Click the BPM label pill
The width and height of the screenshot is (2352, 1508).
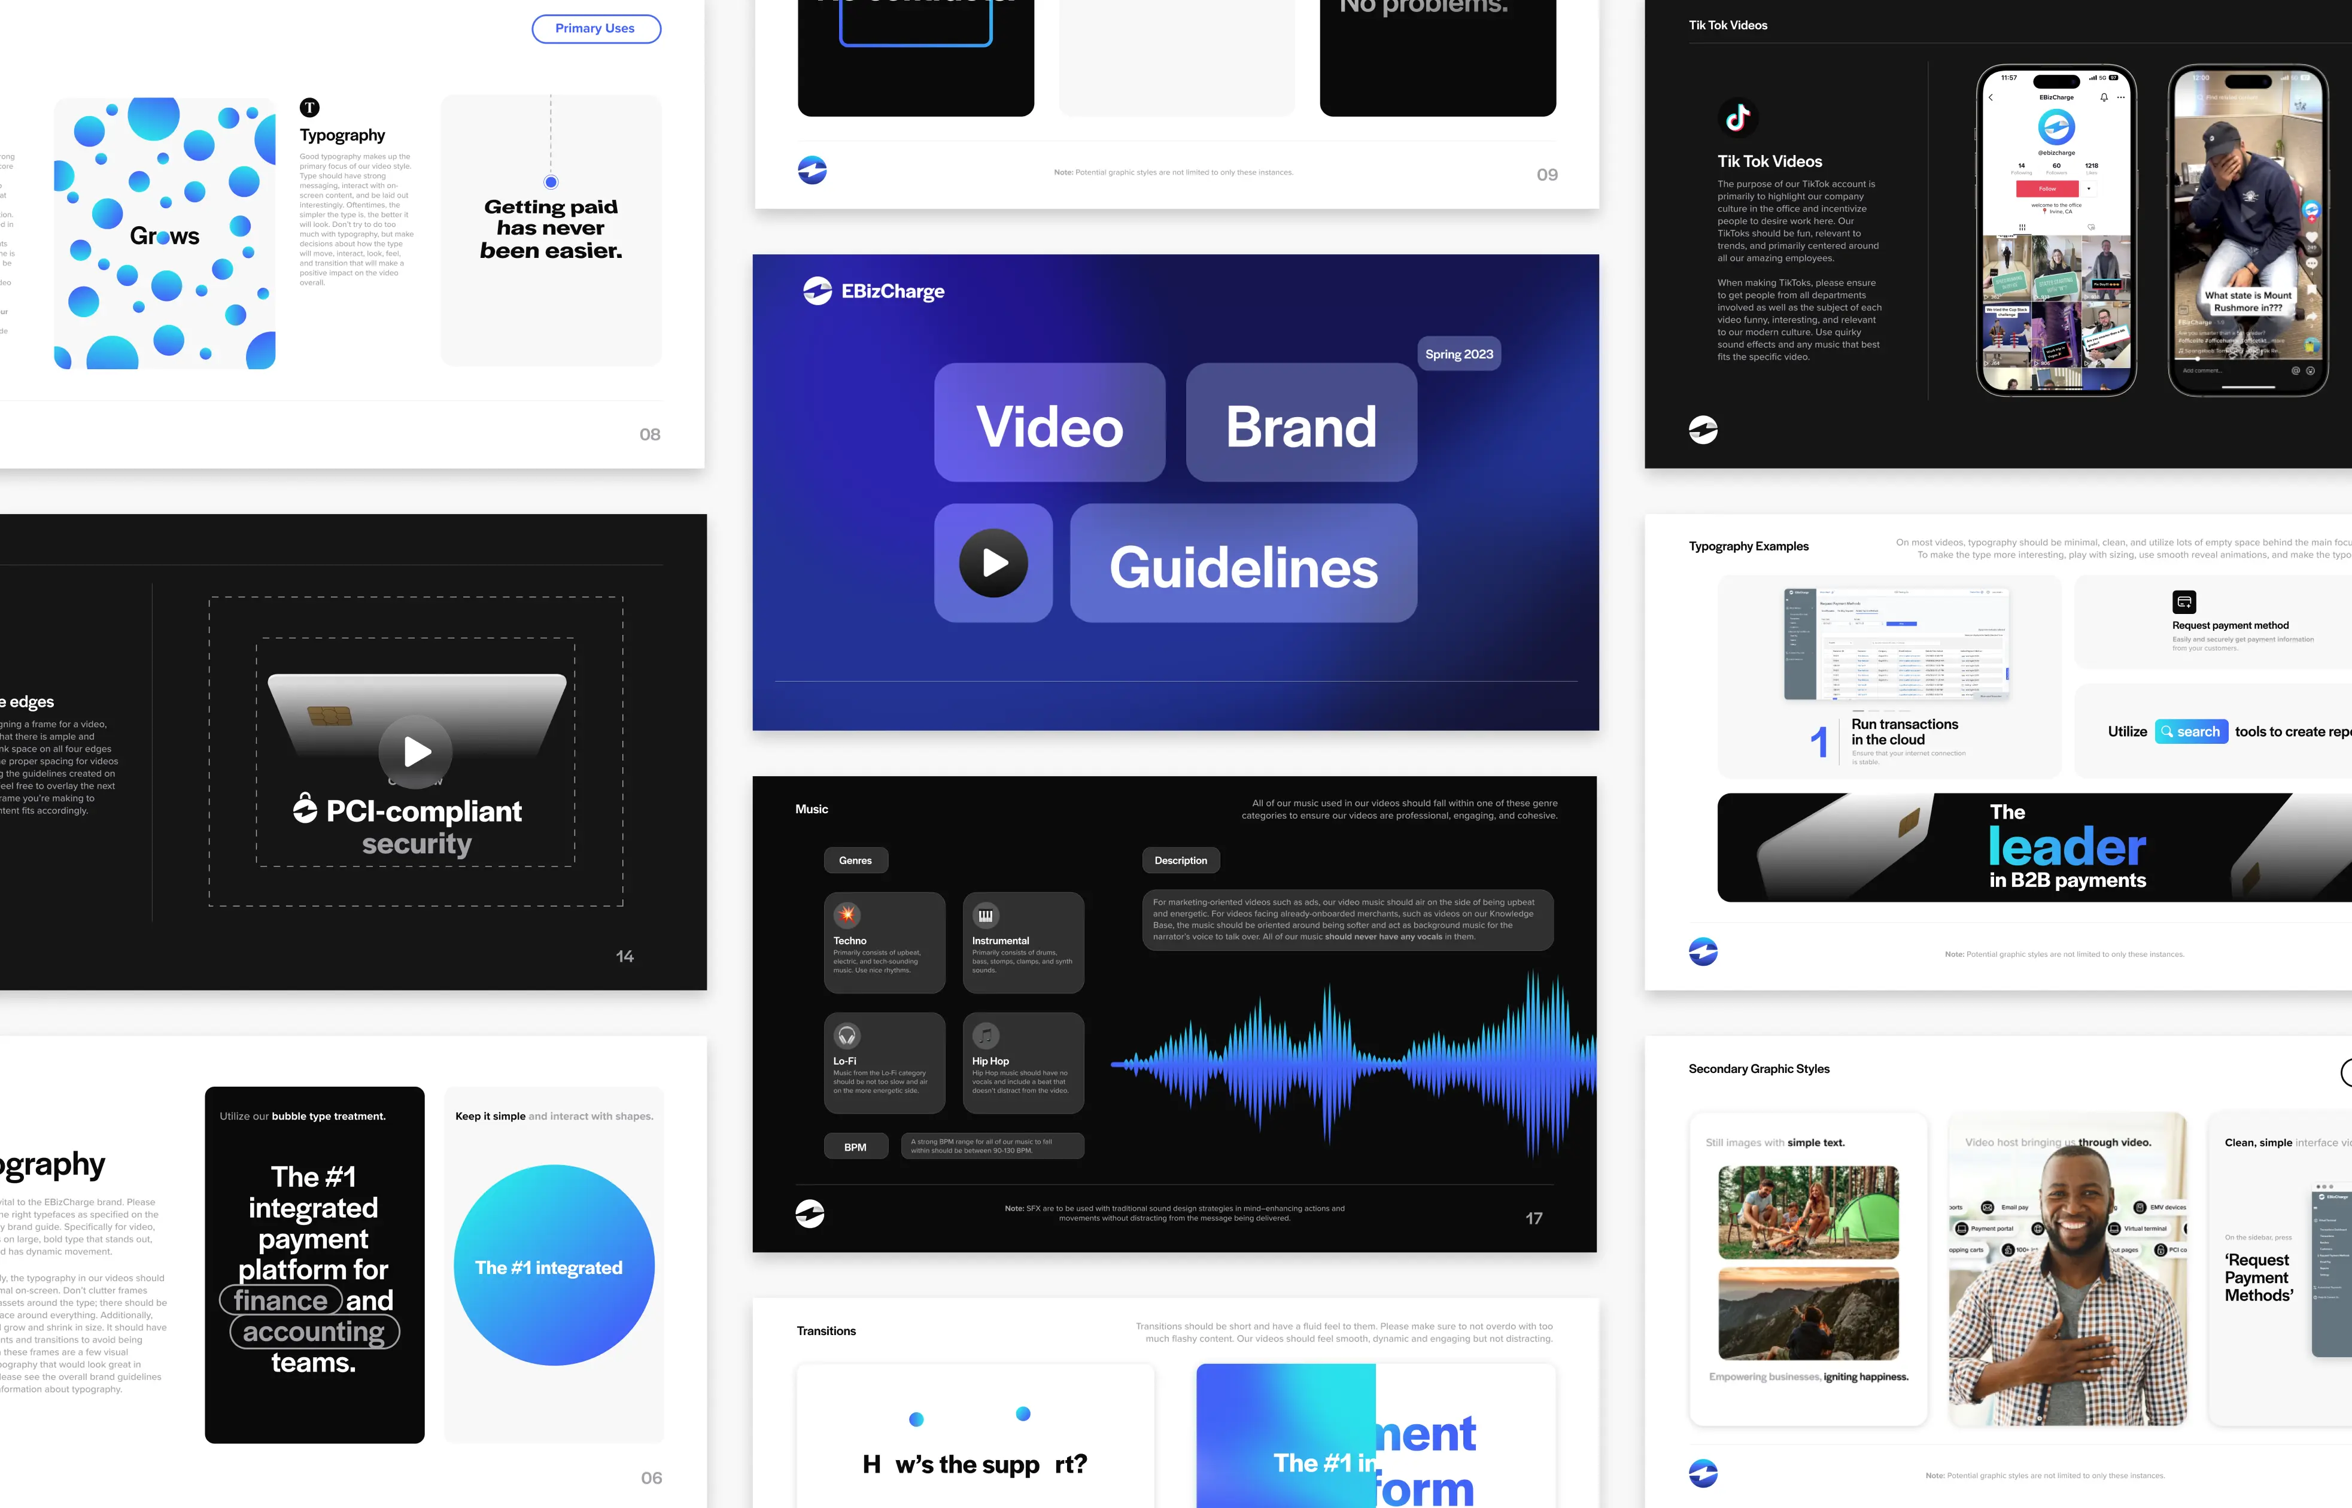coord(855,1147)
